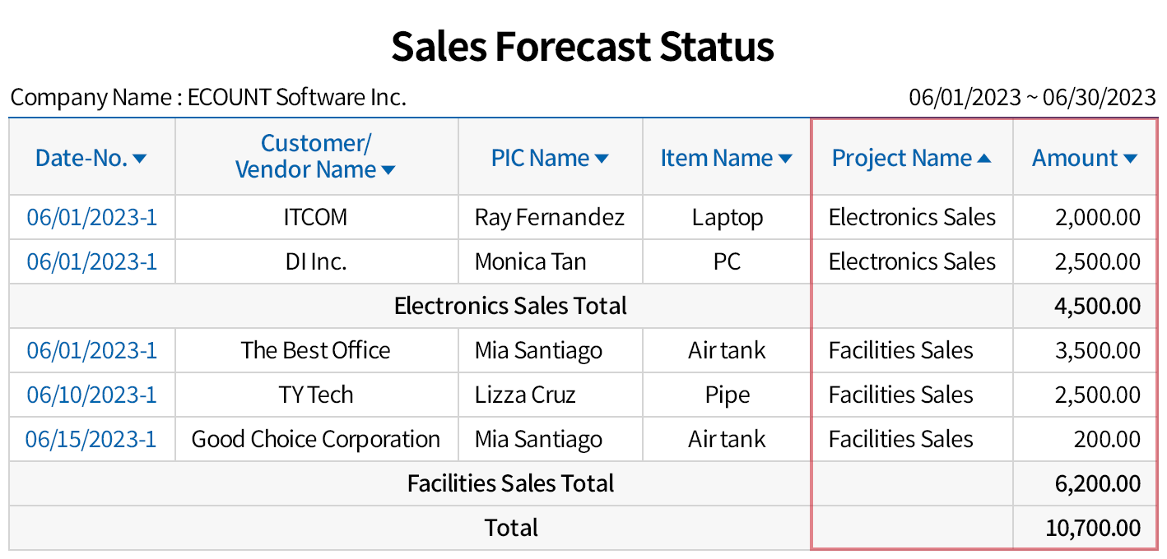Viewport: 1167px width, 559px height.
Task: Click the Good Choice Corporation cell
Action: pyautogui.click(x=316, y=440)
